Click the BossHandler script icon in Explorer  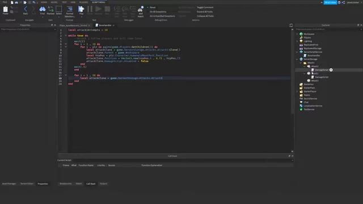coord(305,56)
